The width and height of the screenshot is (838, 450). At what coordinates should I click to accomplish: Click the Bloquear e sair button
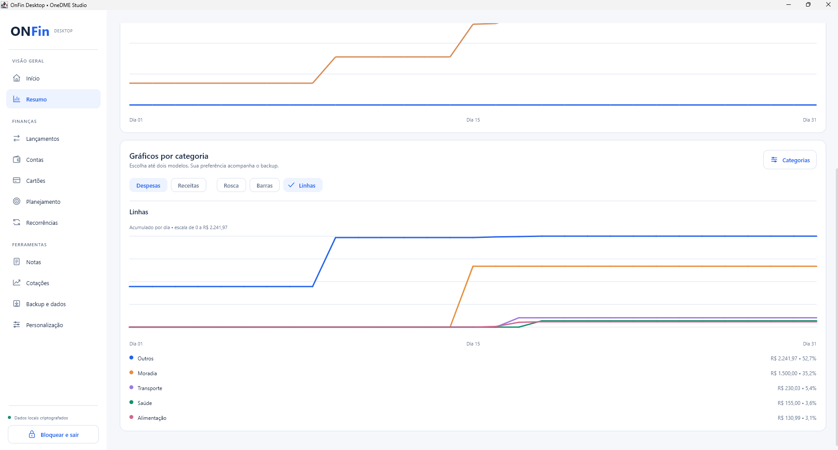pyautogui.click(x=53, y=434)
